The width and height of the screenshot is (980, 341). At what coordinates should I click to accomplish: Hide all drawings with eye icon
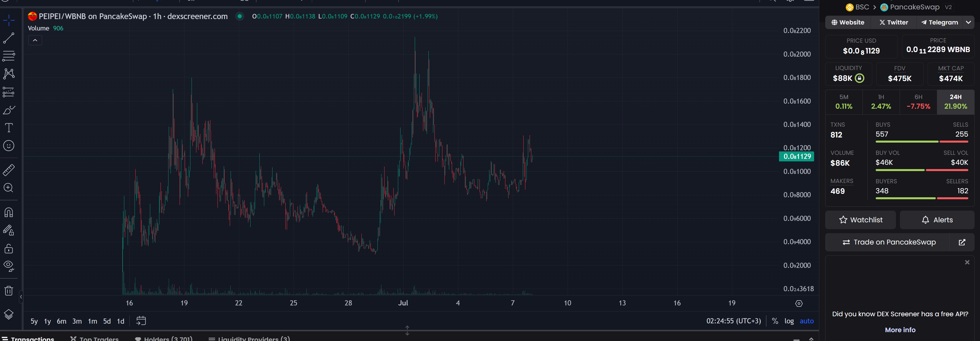pyautogui.click(x=9, y=266)
